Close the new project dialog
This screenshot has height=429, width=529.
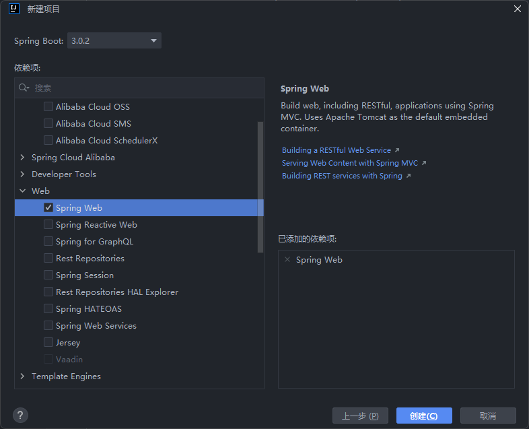(x=518, y=9)
